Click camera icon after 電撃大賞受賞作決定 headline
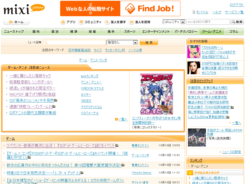Screen dimensions: 245x184 pos(123,165)
